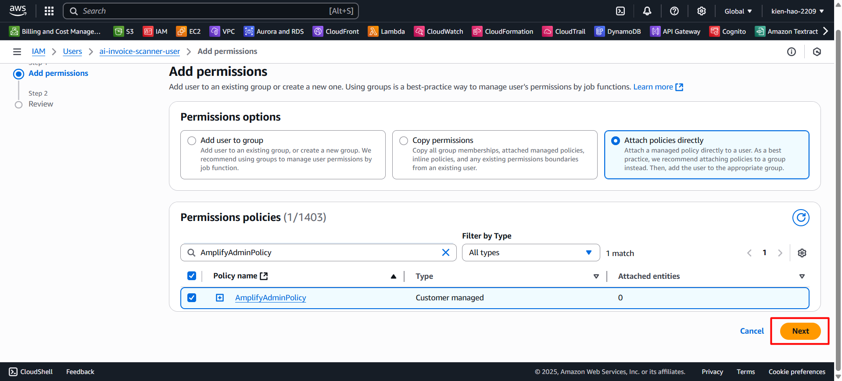This screenshot has height=381, width=842.
Task: Go to IAM breadcrumb
Action: (39, 51)
